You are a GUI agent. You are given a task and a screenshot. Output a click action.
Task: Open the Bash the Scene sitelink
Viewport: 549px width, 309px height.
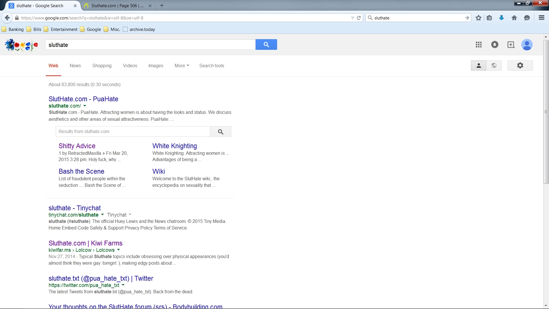(81, 171)
